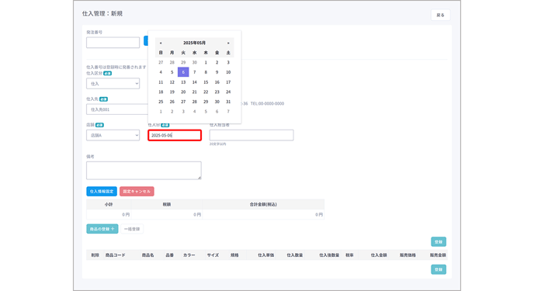Image resolution: width=534 pixels, height=291 pixels.
Task: Select day 18 in the calendar
Action: point(161,92)
